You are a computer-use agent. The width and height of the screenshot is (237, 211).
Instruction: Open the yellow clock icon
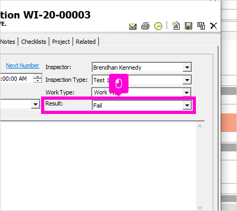point(158,26)
